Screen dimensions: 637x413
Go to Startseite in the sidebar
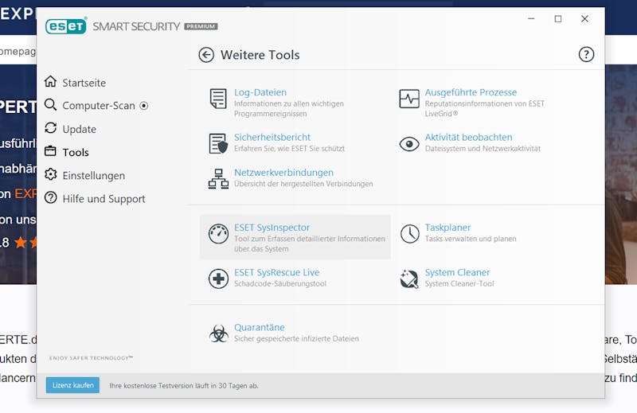point(84,83)
